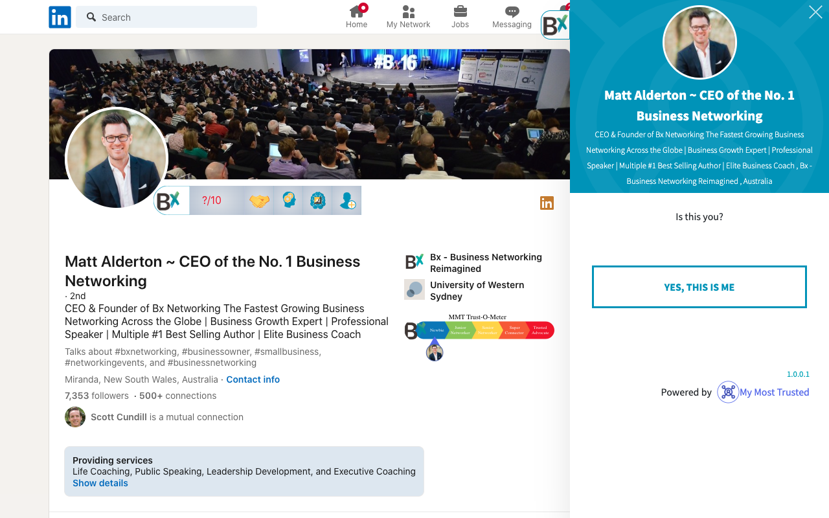Click the Bx logo on the badge strip
This screenshot has width=829, height=518.
coord(171,201)
